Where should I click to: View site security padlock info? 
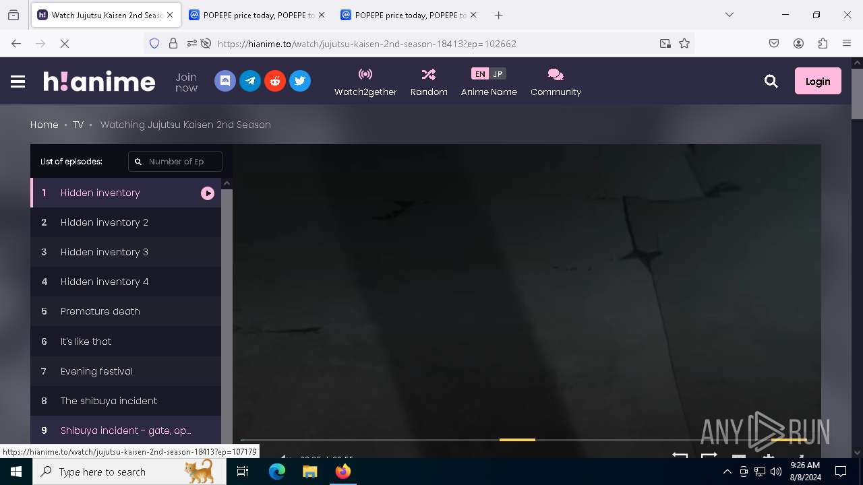(173, 43)
